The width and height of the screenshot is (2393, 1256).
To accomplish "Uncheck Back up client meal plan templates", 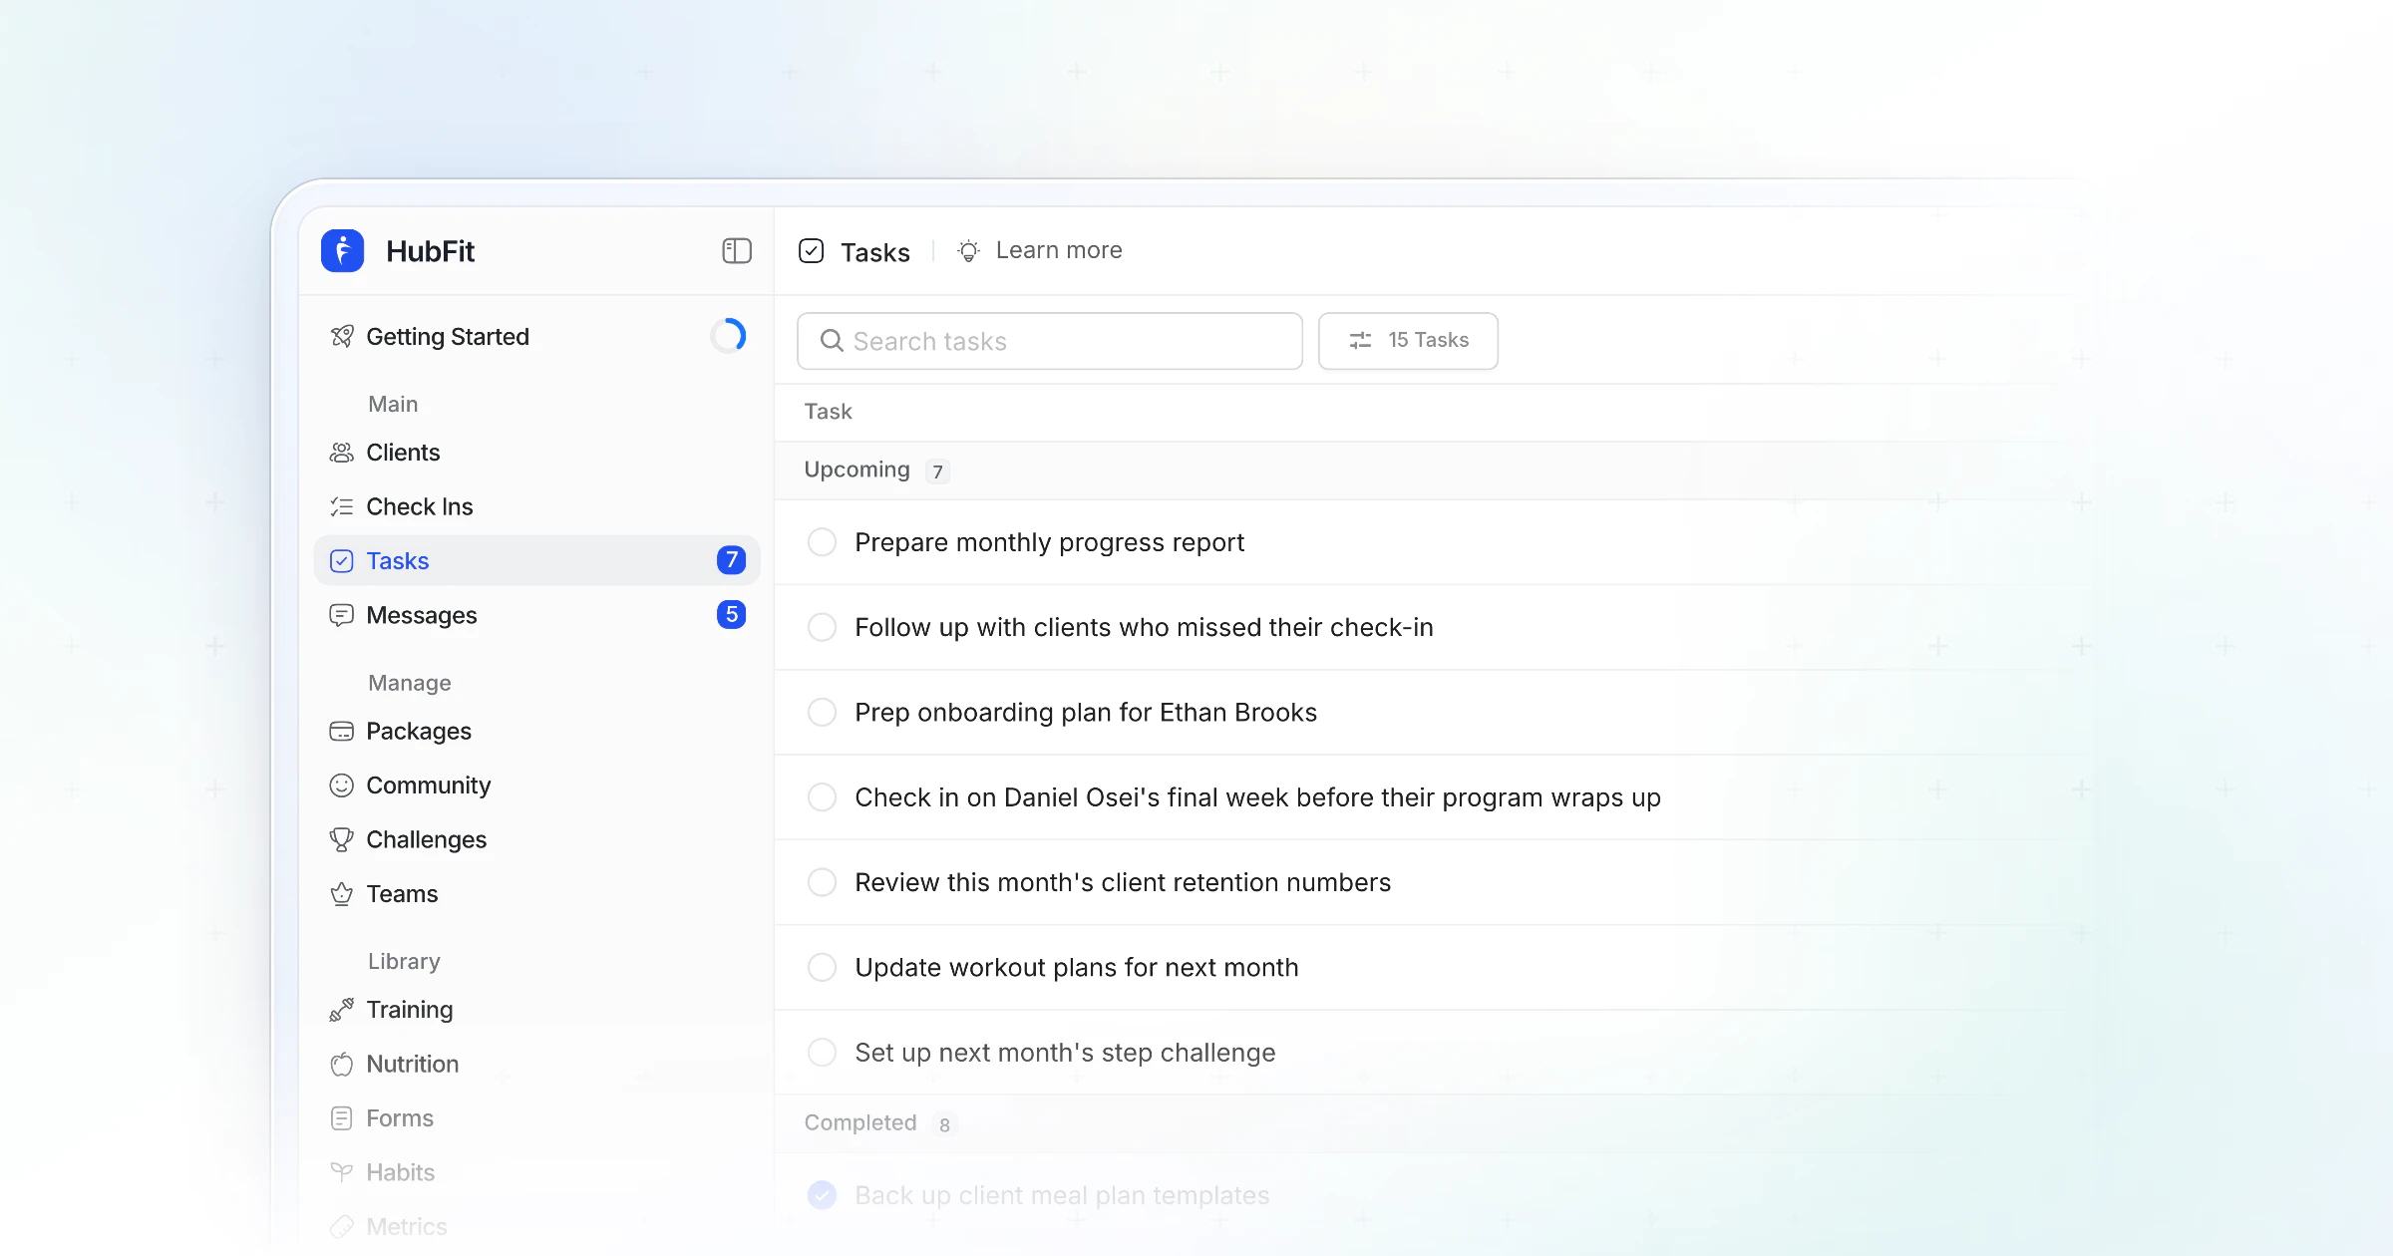I will click(x=823, y=1195).
